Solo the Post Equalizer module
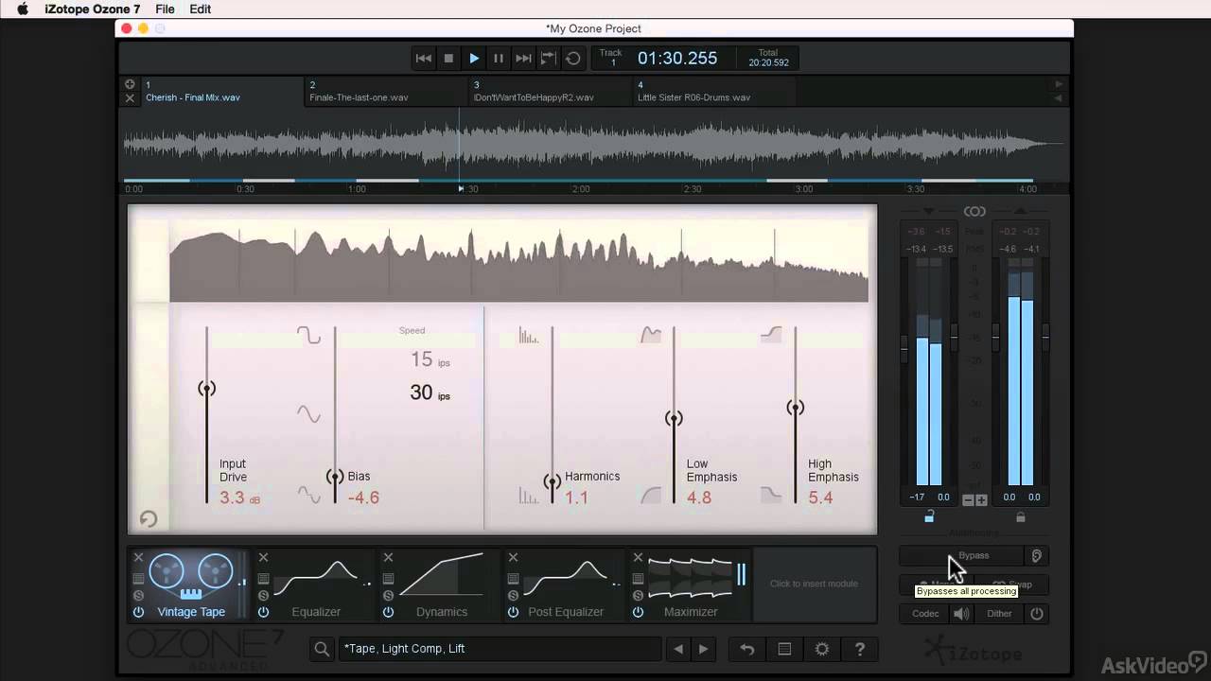 coord(513,595)
